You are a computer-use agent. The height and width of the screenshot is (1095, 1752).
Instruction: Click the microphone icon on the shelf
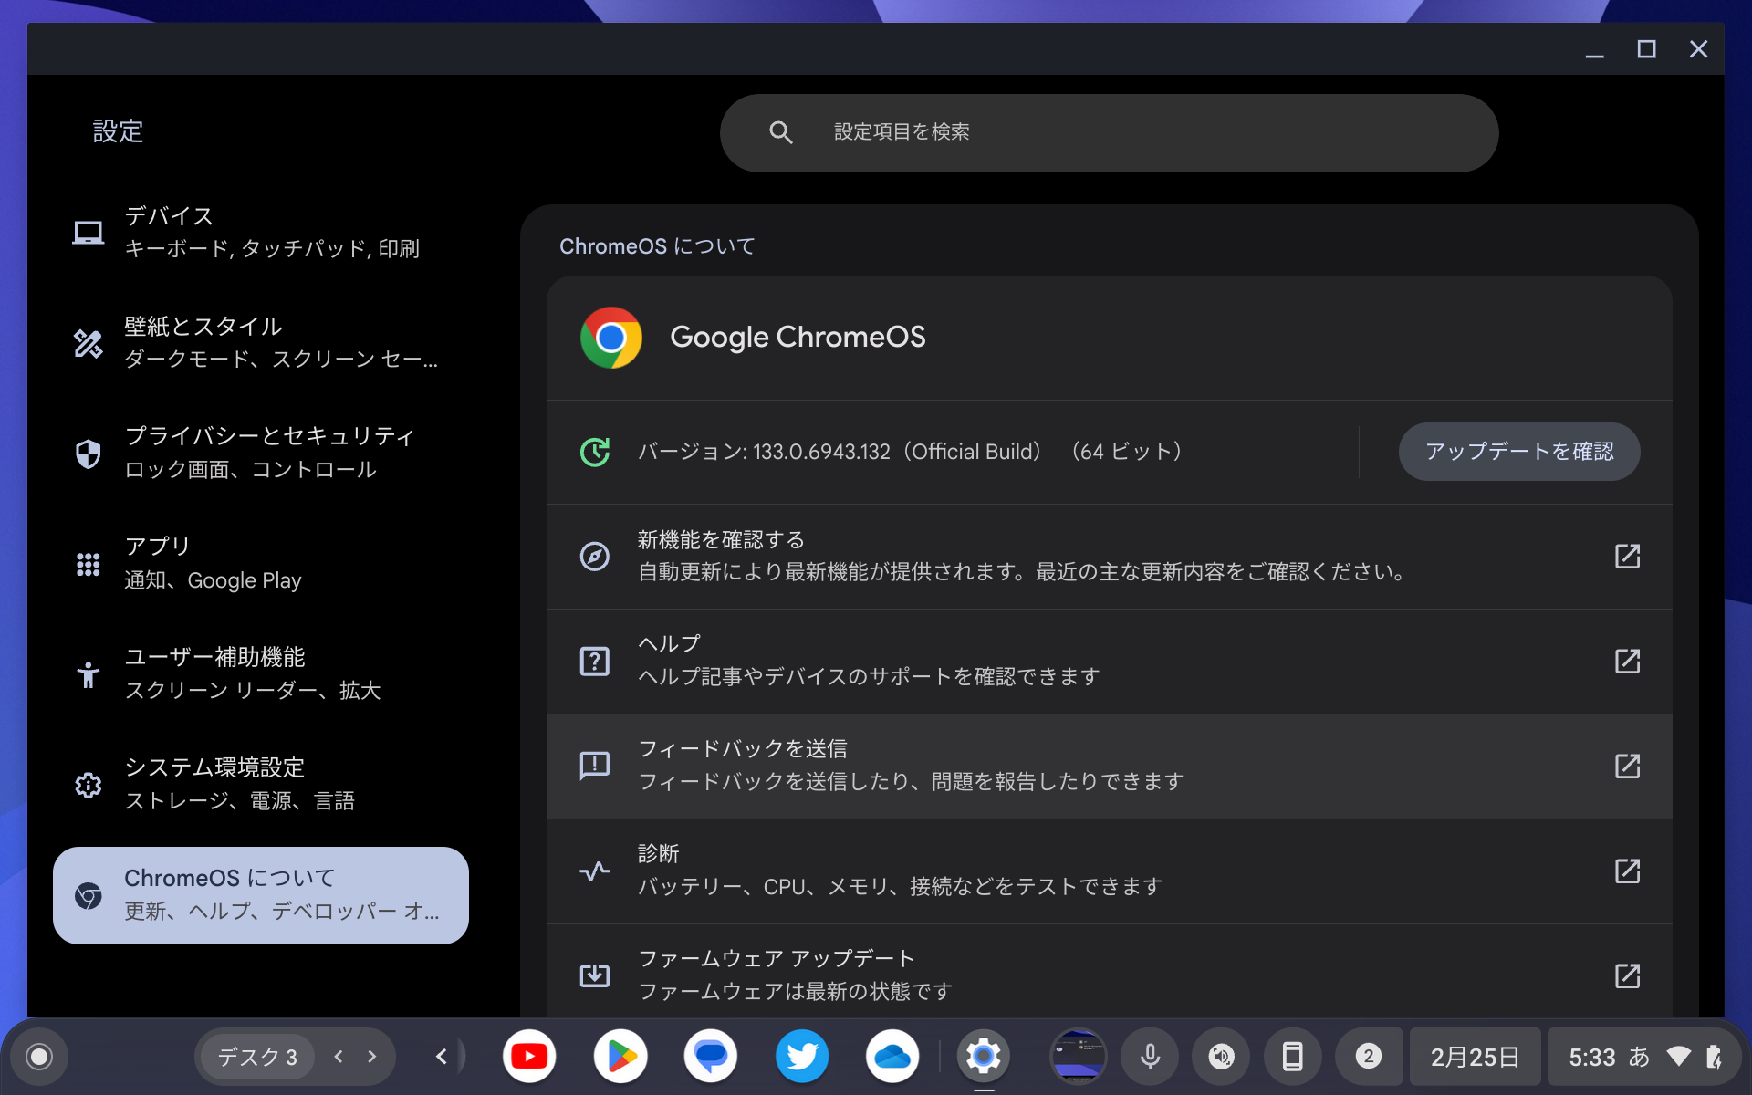tap(1149, 1056)
